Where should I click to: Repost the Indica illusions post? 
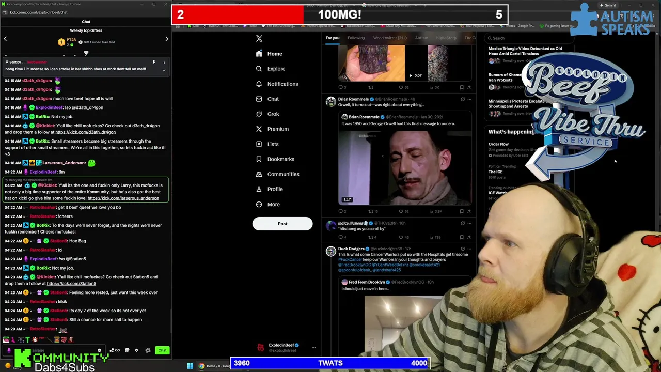click(x=372, y=237)
